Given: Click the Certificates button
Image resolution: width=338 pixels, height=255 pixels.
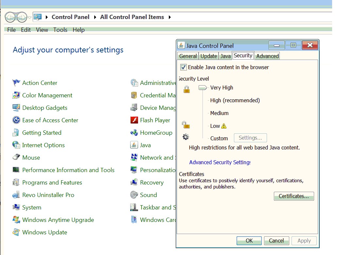Looking at the screenshot, I should tap(294, 196).
